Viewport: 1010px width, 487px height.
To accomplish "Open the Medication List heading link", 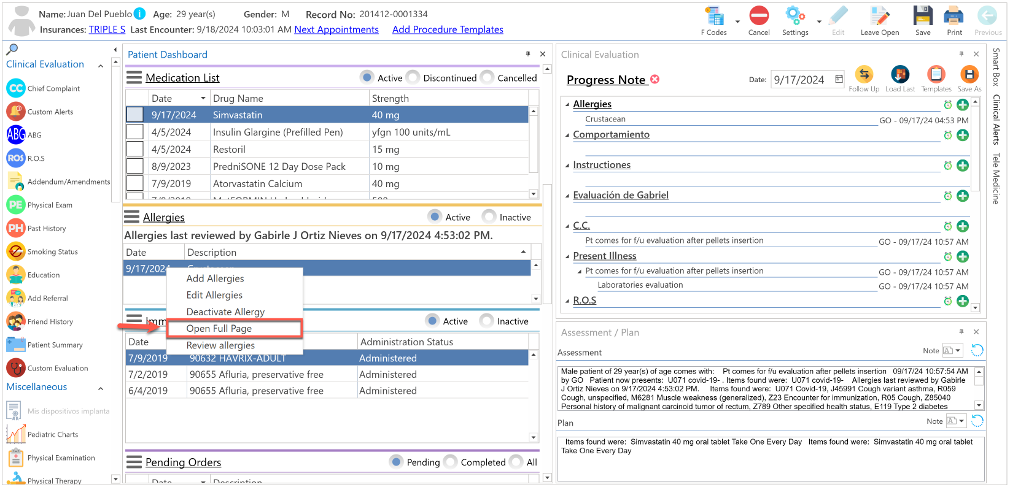I will (182, 78).
